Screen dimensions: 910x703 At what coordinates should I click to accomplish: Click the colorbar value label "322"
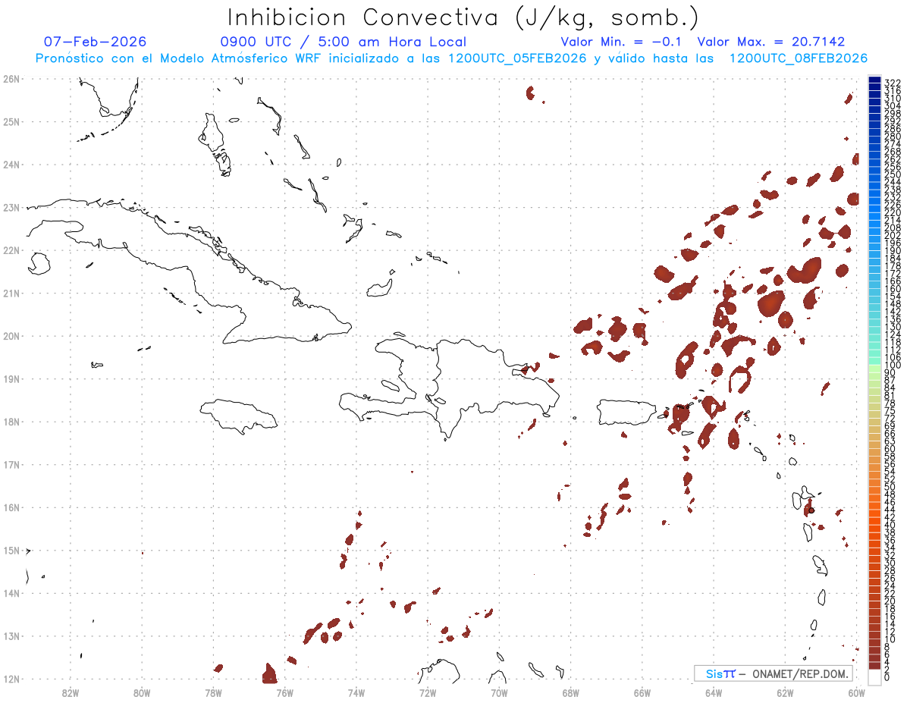[893, 83]
